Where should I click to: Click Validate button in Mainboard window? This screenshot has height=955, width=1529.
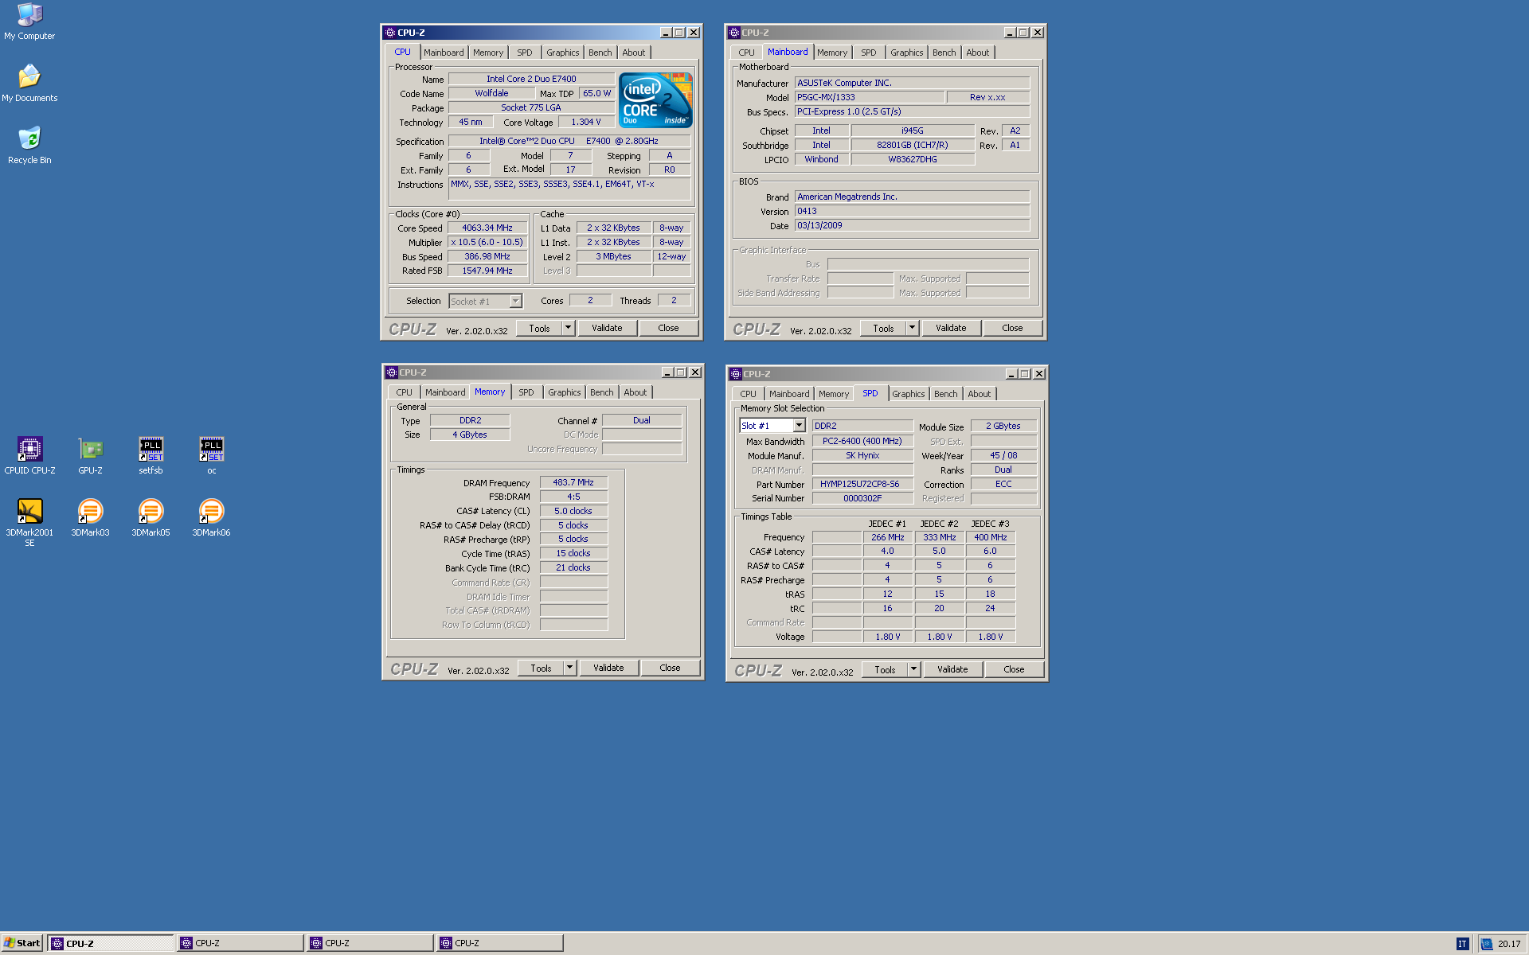951,328
